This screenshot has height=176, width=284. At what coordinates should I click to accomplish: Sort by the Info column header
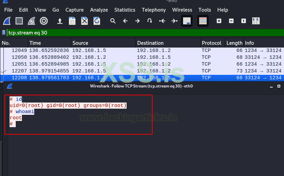pos(264,43)
